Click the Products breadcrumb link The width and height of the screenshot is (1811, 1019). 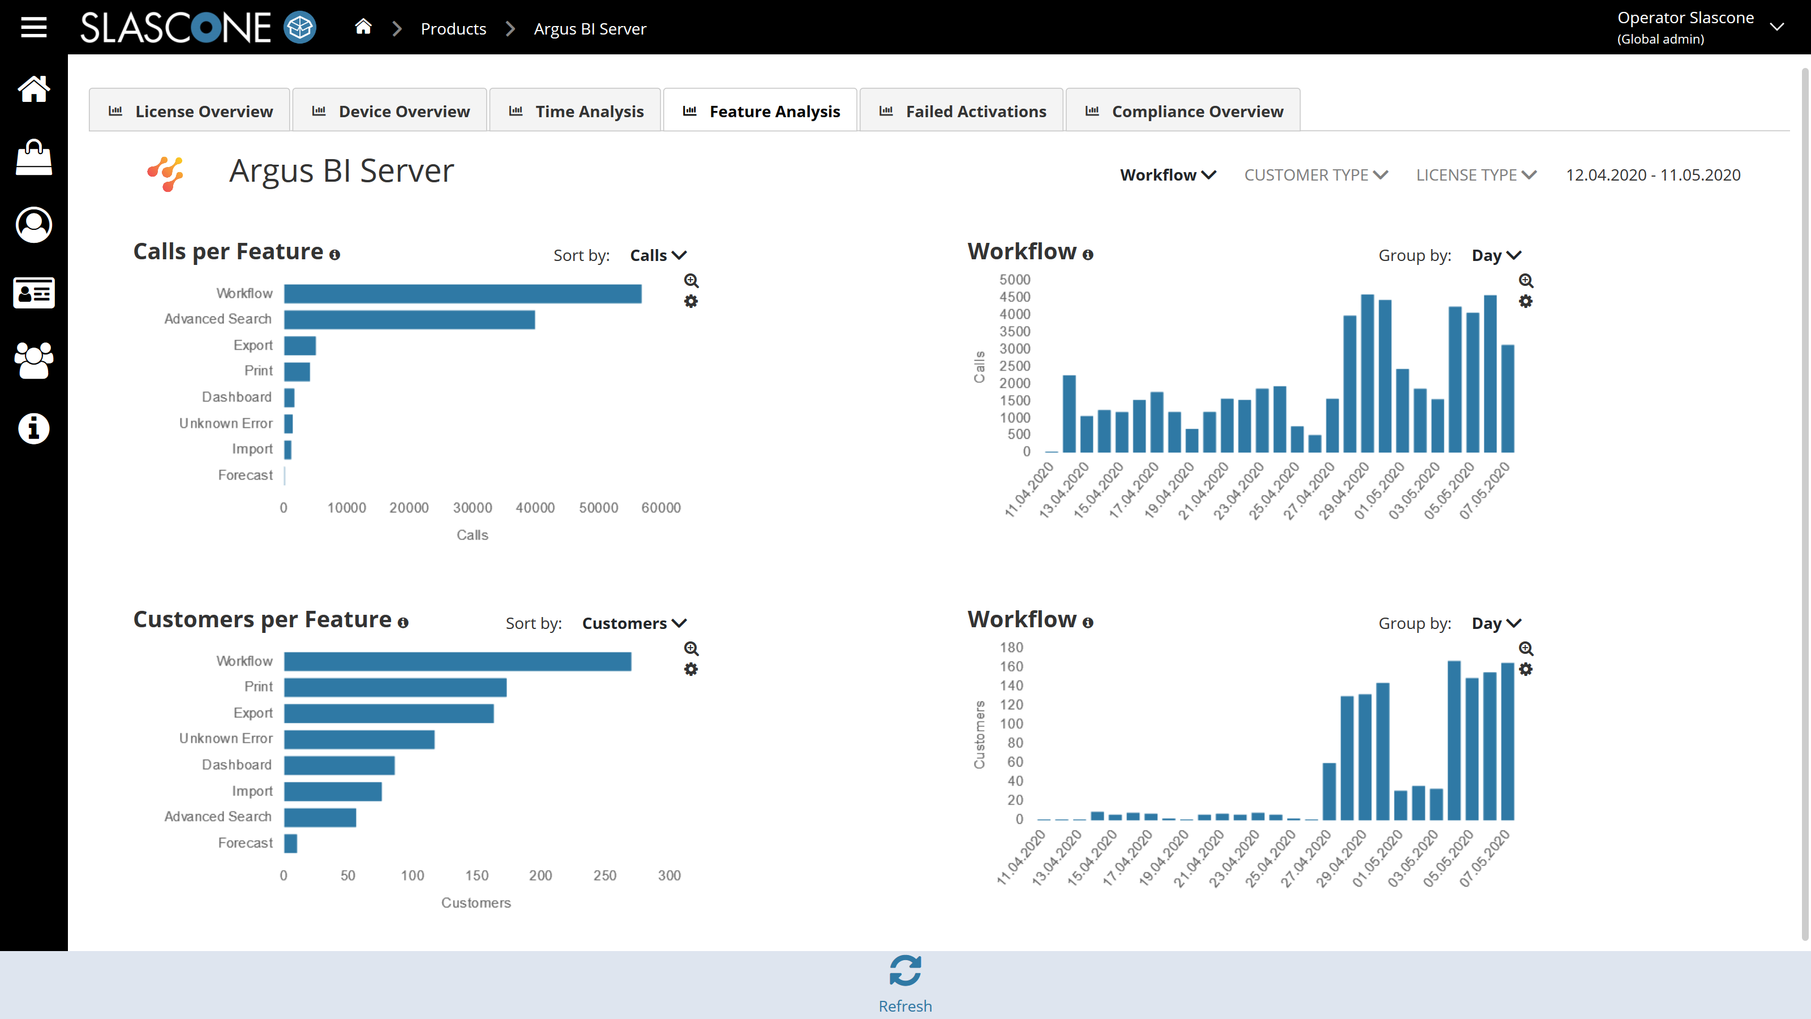point(453,29)
